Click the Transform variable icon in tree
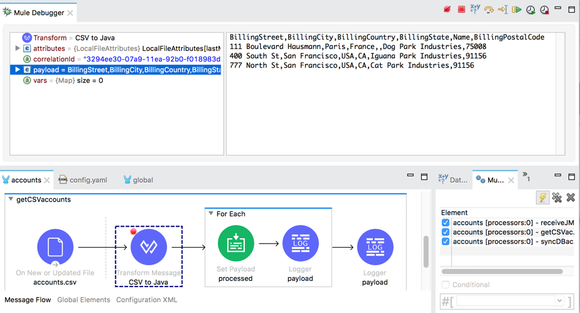This screenshot has width=580, height=313. coord(27,37)
